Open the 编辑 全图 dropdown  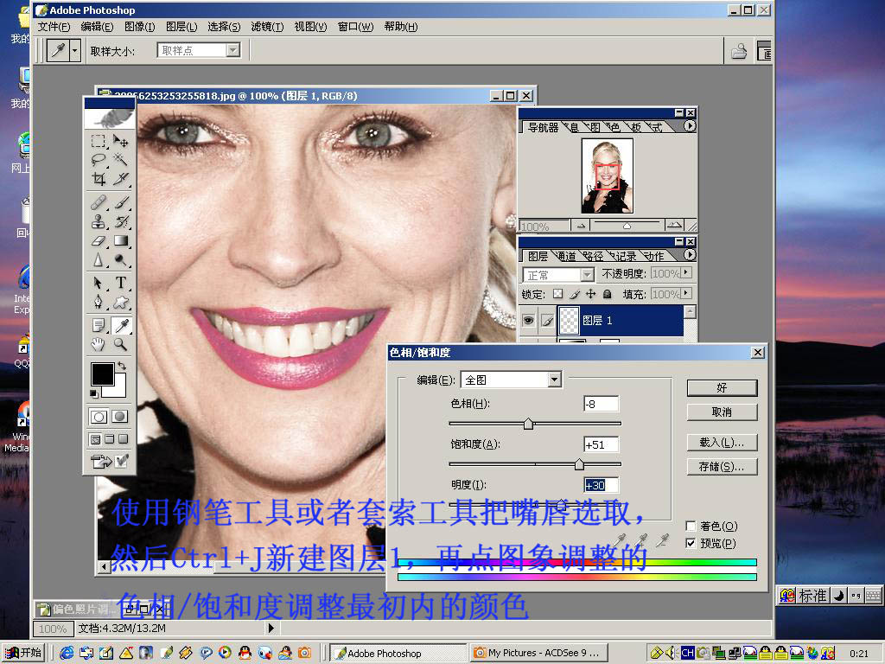click(554, 380)
